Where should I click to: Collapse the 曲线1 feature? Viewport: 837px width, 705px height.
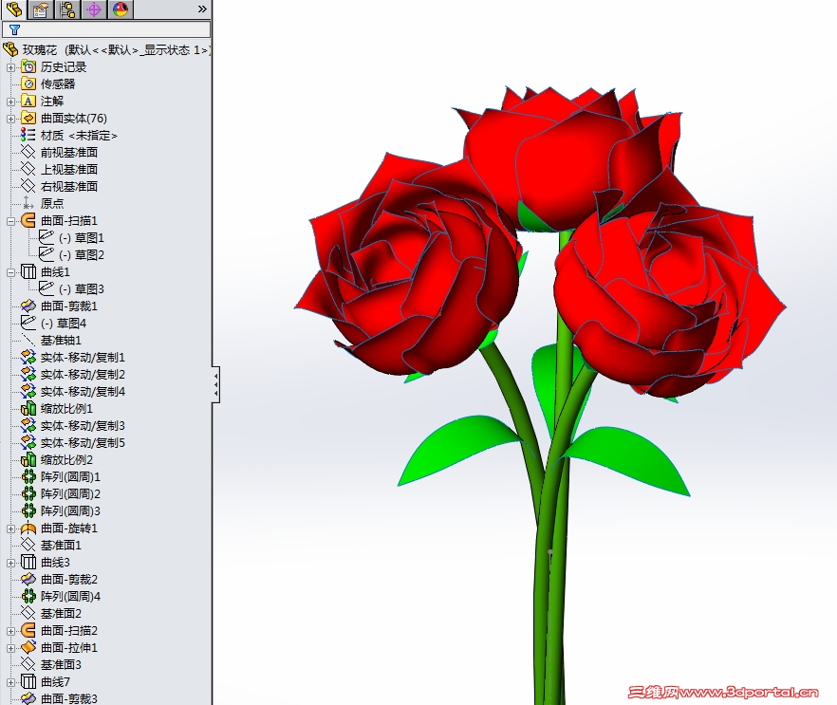point(10,272)
